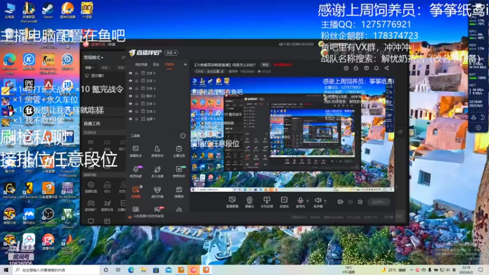Click the layout icon above preview
The height and width of the screenshot is (275, 489).
[x=366, y=68]
